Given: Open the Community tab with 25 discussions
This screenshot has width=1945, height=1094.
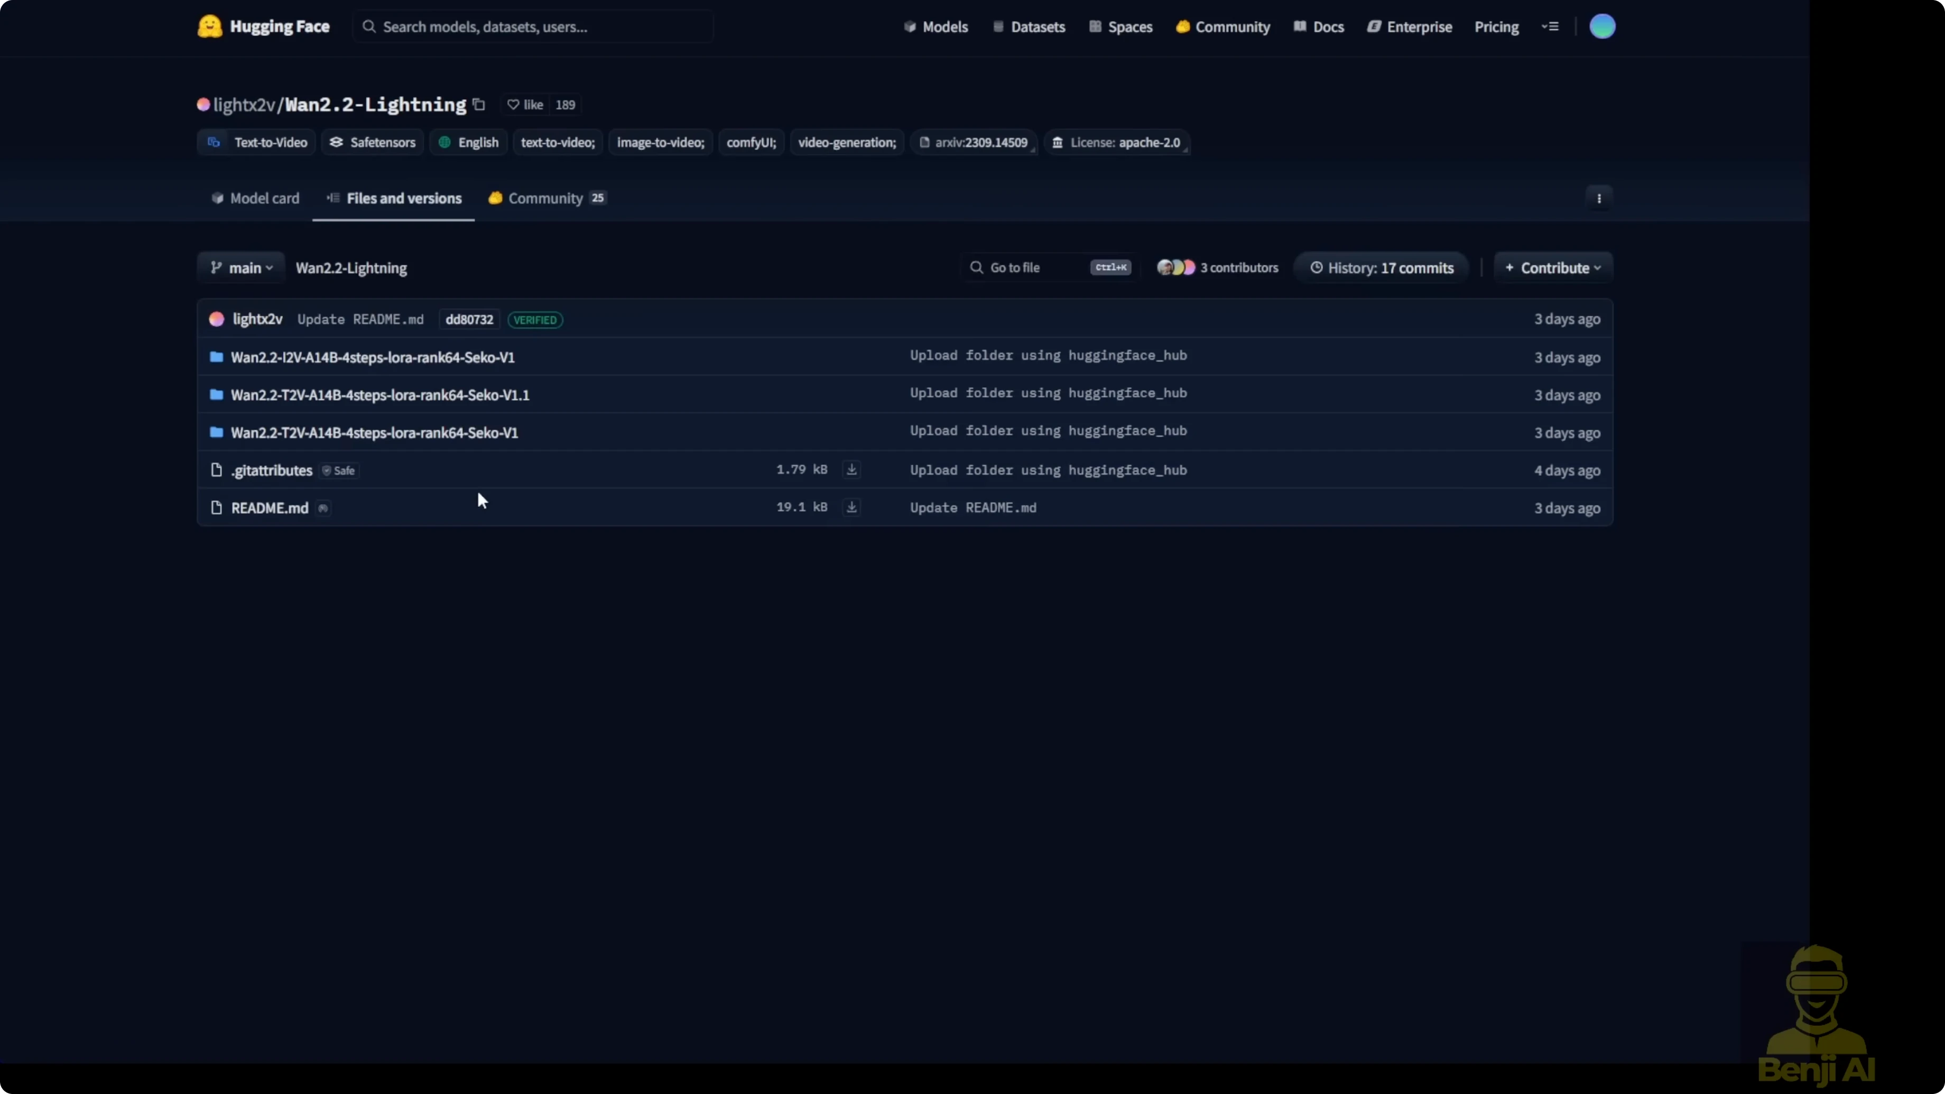Looking at the screenshot, I should [x=547, y=199].
